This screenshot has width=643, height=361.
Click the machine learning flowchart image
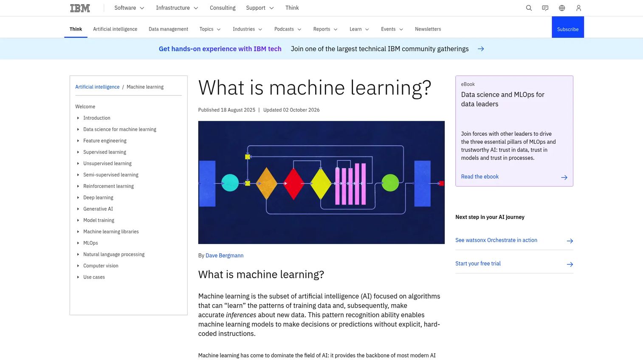(x=321, y=182)
